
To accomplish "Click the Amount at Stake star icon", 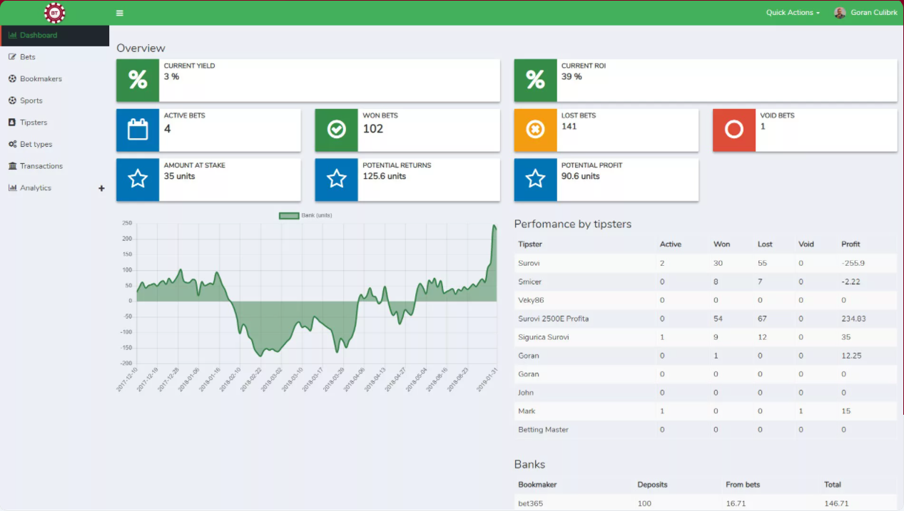I will click(138, 180).
